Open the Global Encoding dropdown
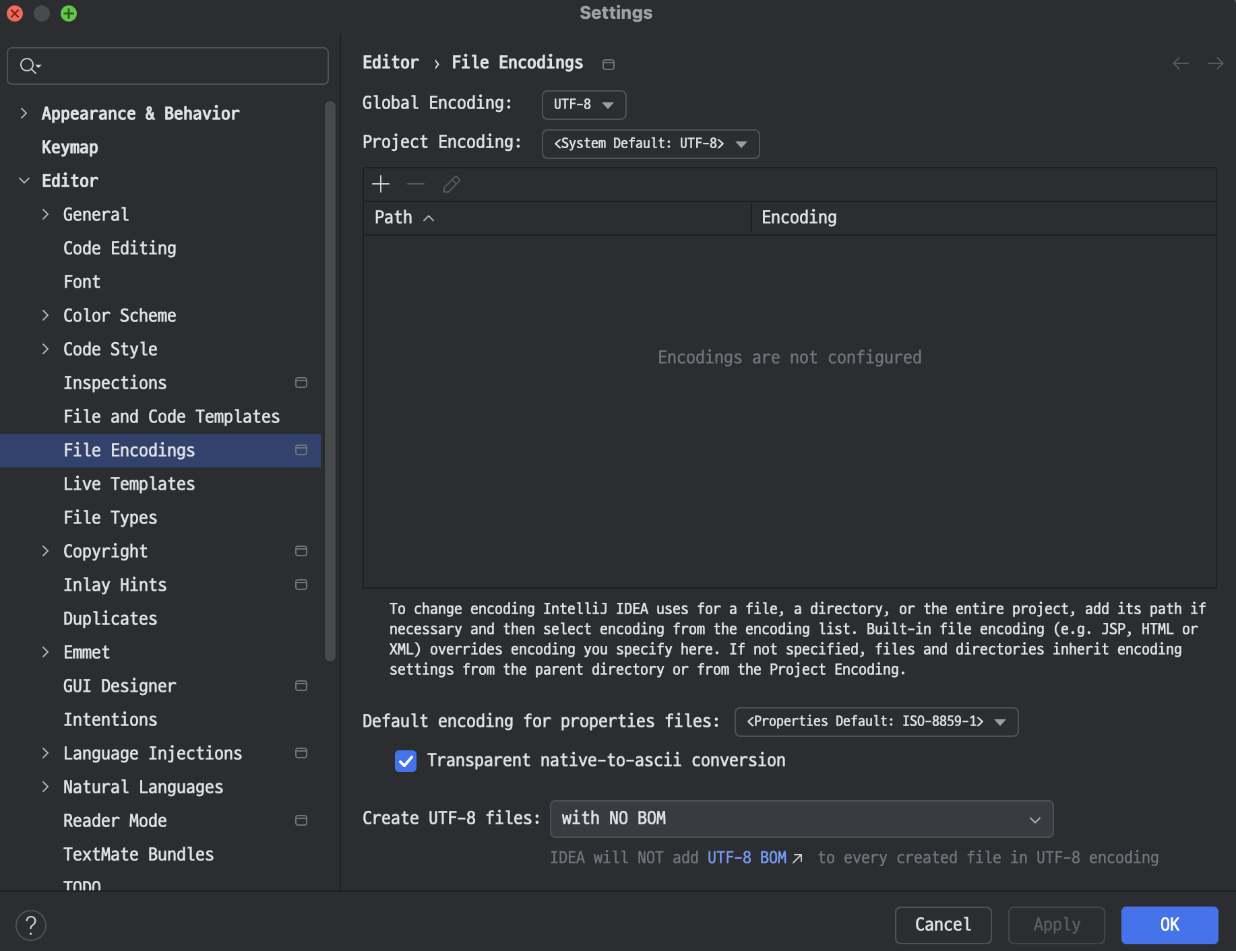 584,104
